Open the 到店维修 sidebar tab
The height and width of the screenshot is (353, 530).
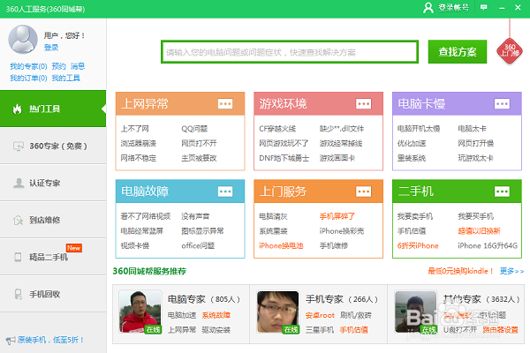(x=53, y=220)
